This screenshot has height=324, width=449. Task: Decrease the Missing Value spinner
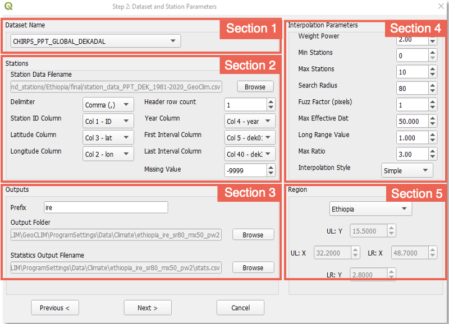pyautogui.click(x=271, y=173)
